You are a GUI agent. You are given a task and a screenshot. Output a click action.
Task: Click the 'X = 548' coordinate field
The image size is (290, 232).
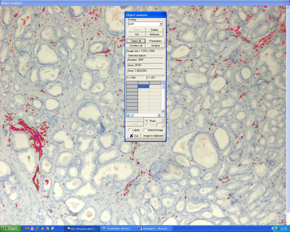[136, 78]
